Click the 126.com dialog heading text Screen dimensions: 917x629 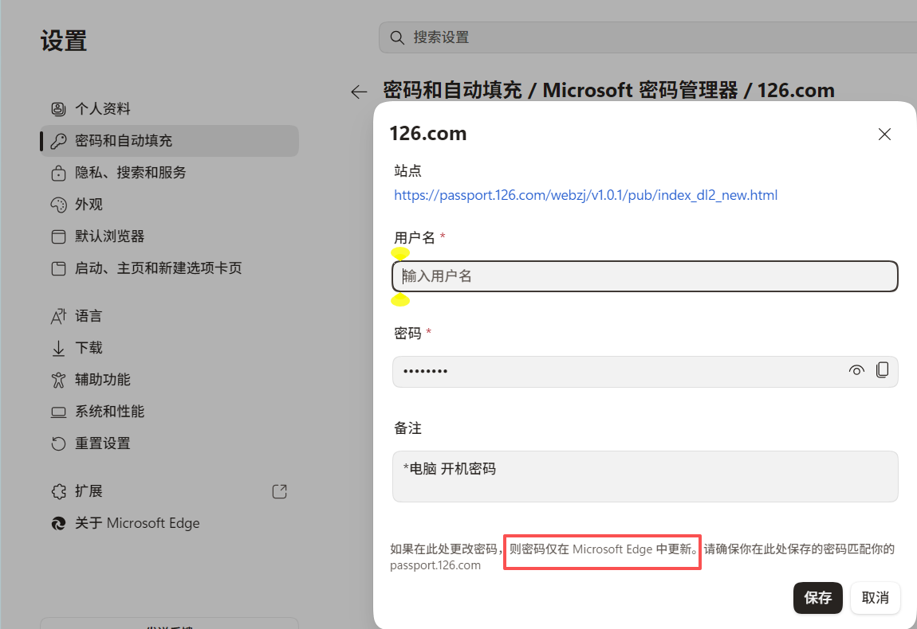[x=428, y=134]
